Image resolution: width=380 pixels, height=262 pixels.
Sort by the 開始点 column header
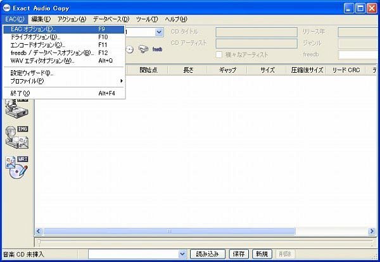point(148,70)
